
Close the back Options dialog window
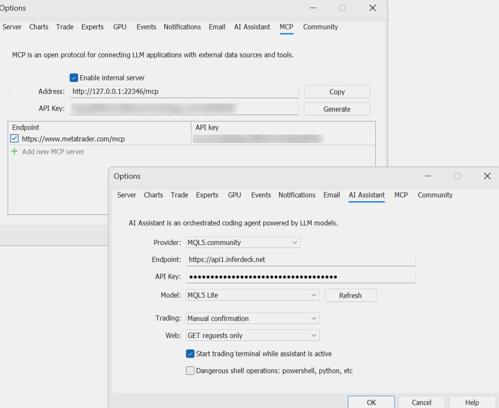click(x=373, y=8)
